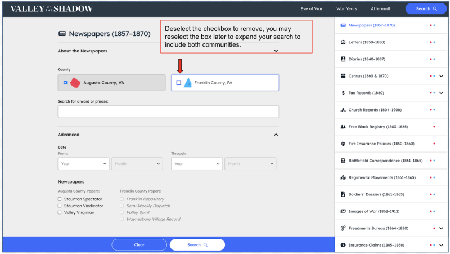Viewport: 450px width, 254px height.
Task: Click the Images of War icon
Action: [343, 211]
